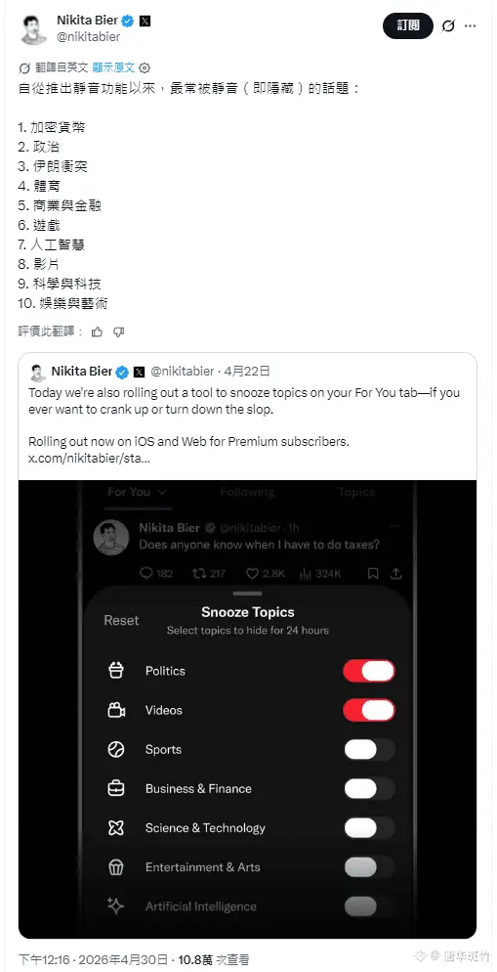Switch to the Following tab
The height and width of the screenshot is (972, 497).
tap(247, 492)
